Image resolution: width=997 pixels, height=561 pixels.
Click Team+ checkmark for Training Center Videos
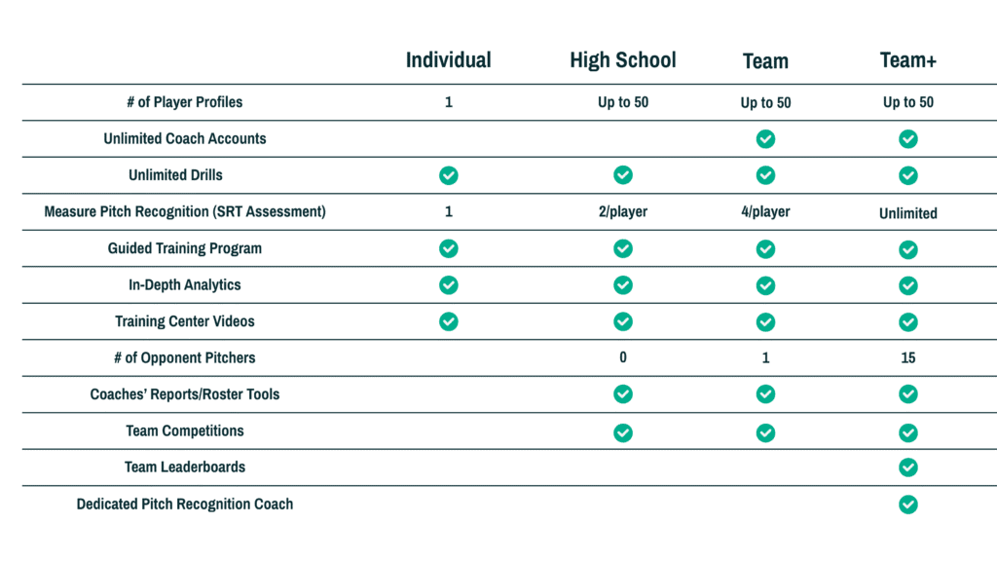[908, 322]
